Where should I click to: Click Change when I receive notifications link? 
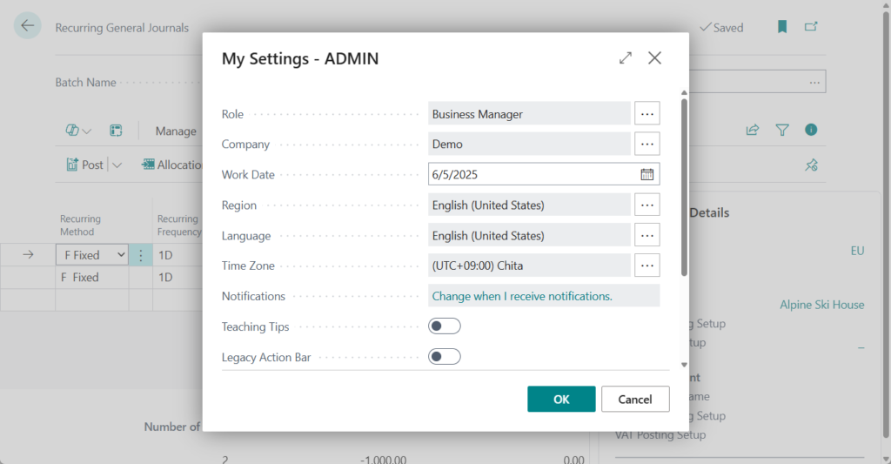pos(522,296)
